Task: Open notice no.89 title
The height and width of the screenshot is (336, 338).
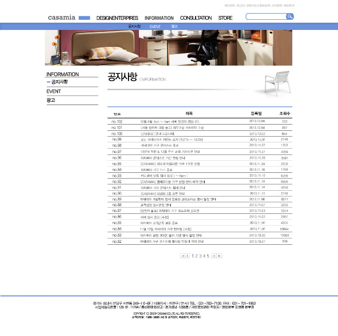Action: [178, 199]
